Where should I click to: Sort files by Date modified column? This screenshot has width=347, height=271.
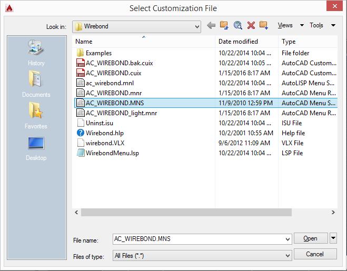247,42
